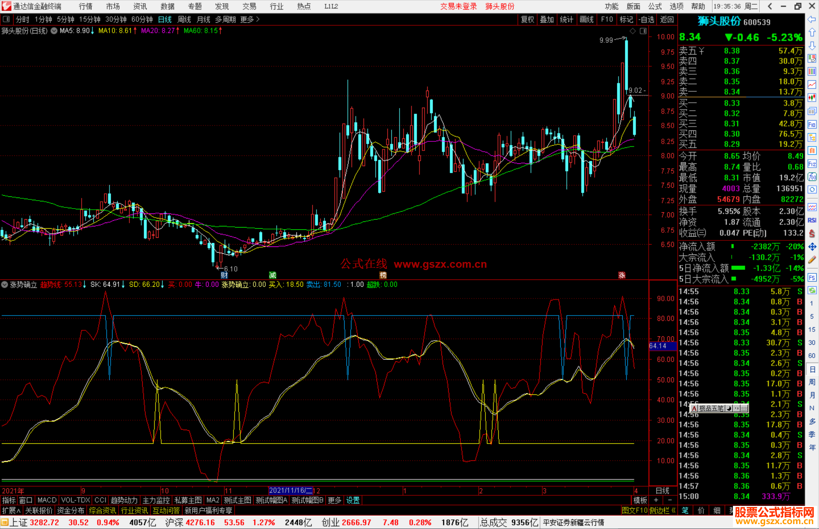Click the 财 event marker under the chart
Screen dimensions: 819x529
(224, 275)
